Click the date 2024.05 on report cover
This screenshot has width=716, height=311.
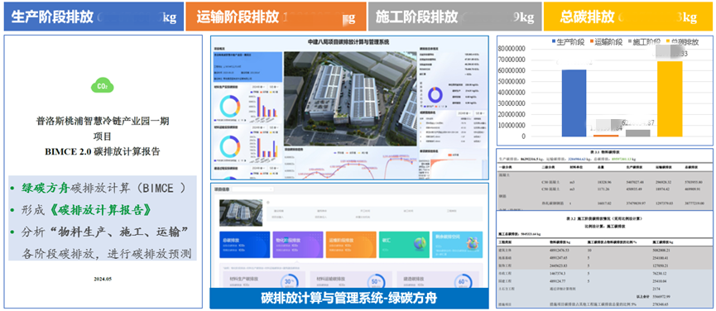103,278
